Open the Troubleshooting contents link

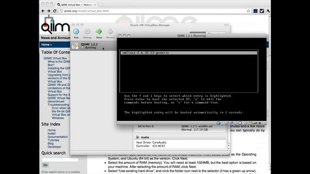click(58, 105)
